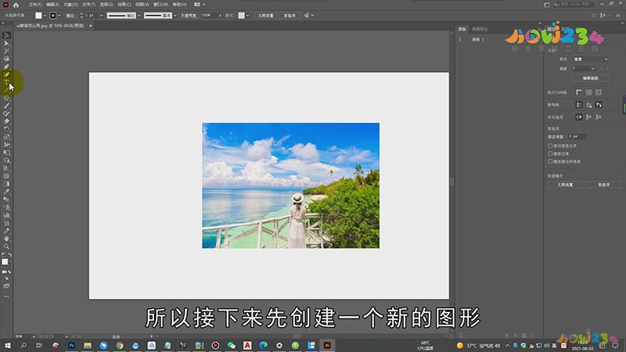626x352 pixels.
Task: Enable the 使用预览边界 checkbox
Action: (550, 145)
